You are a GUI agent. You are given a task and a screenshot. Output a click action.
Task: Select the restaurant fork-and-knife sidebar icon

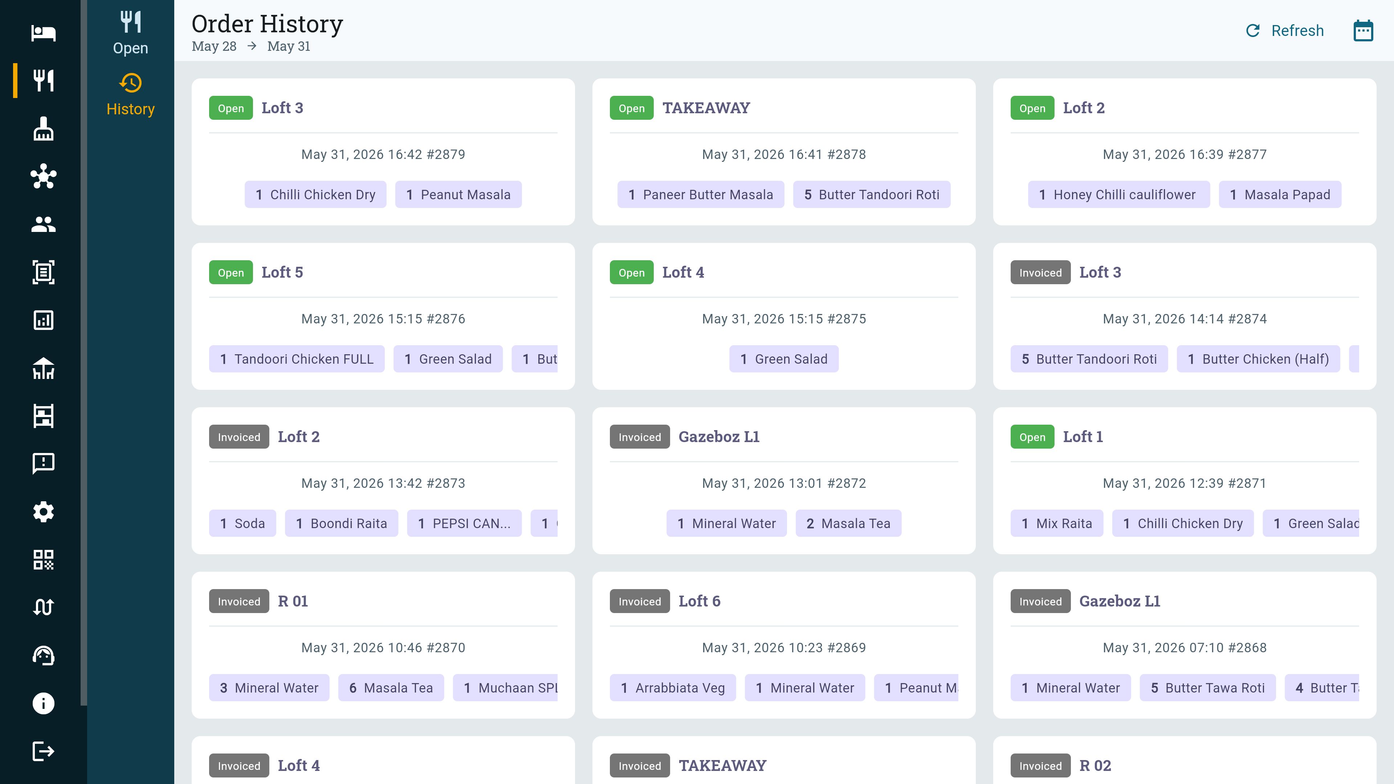43,81
